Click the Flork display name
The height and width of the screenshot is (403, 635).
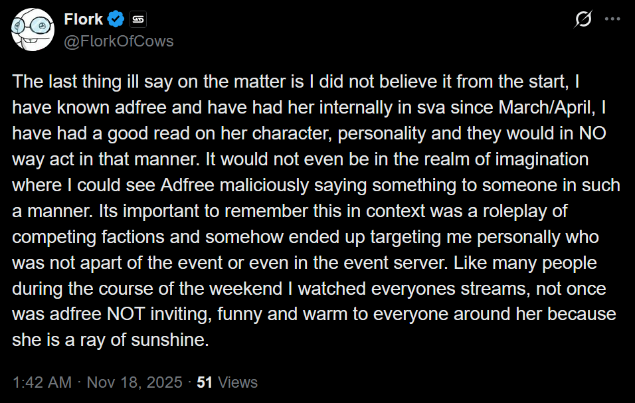tap(84, 19)
